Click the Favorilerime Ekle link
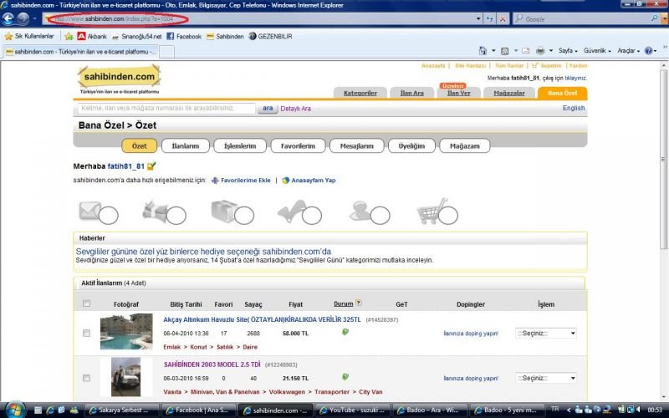This screenshot has width=669, height=418. coord(245,180)
